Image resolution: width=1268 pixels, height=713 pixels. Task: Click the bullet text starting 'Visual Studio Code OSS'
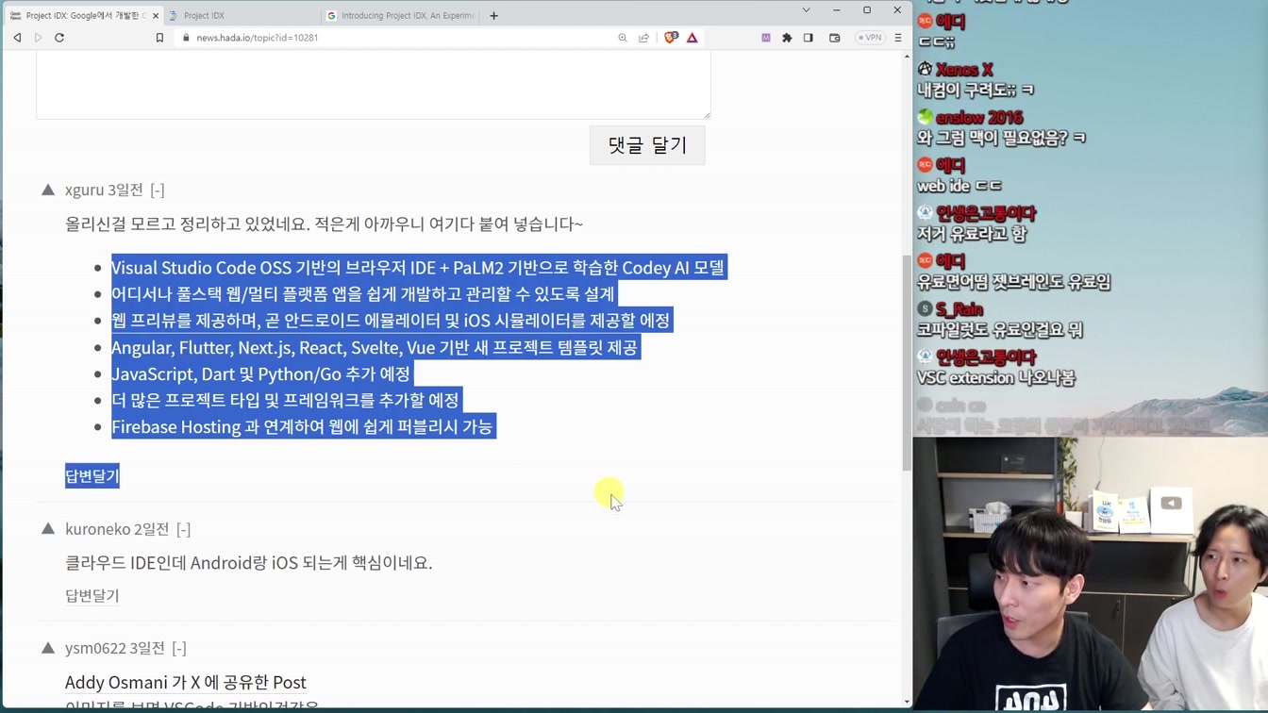pos(418,268)
